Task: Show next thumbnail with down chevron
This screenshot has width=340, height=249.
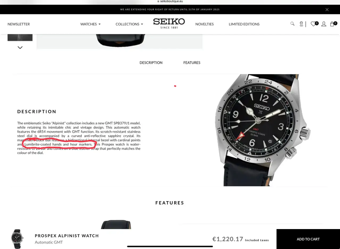Action: tap(20, 48)
